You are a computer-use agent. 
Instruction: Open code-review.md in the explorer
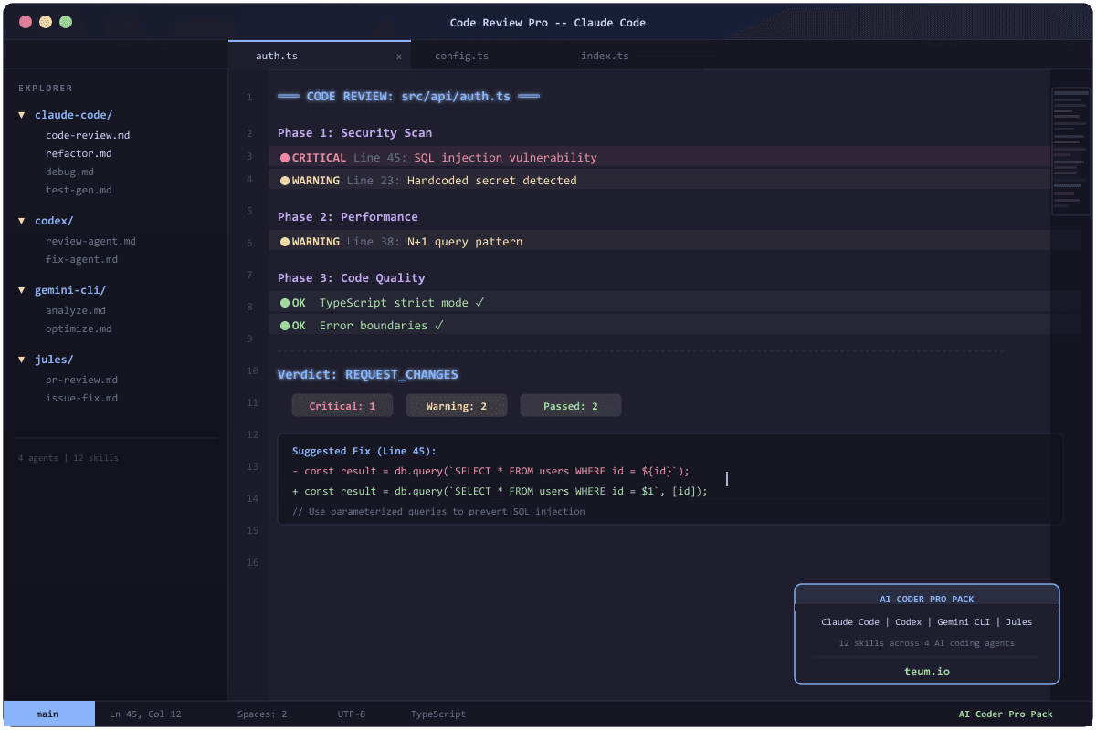(x=88, y=135)
